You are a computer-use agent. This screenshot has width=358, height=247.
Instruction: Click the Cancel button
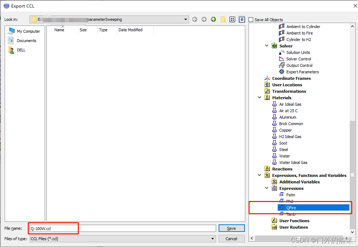232,239
